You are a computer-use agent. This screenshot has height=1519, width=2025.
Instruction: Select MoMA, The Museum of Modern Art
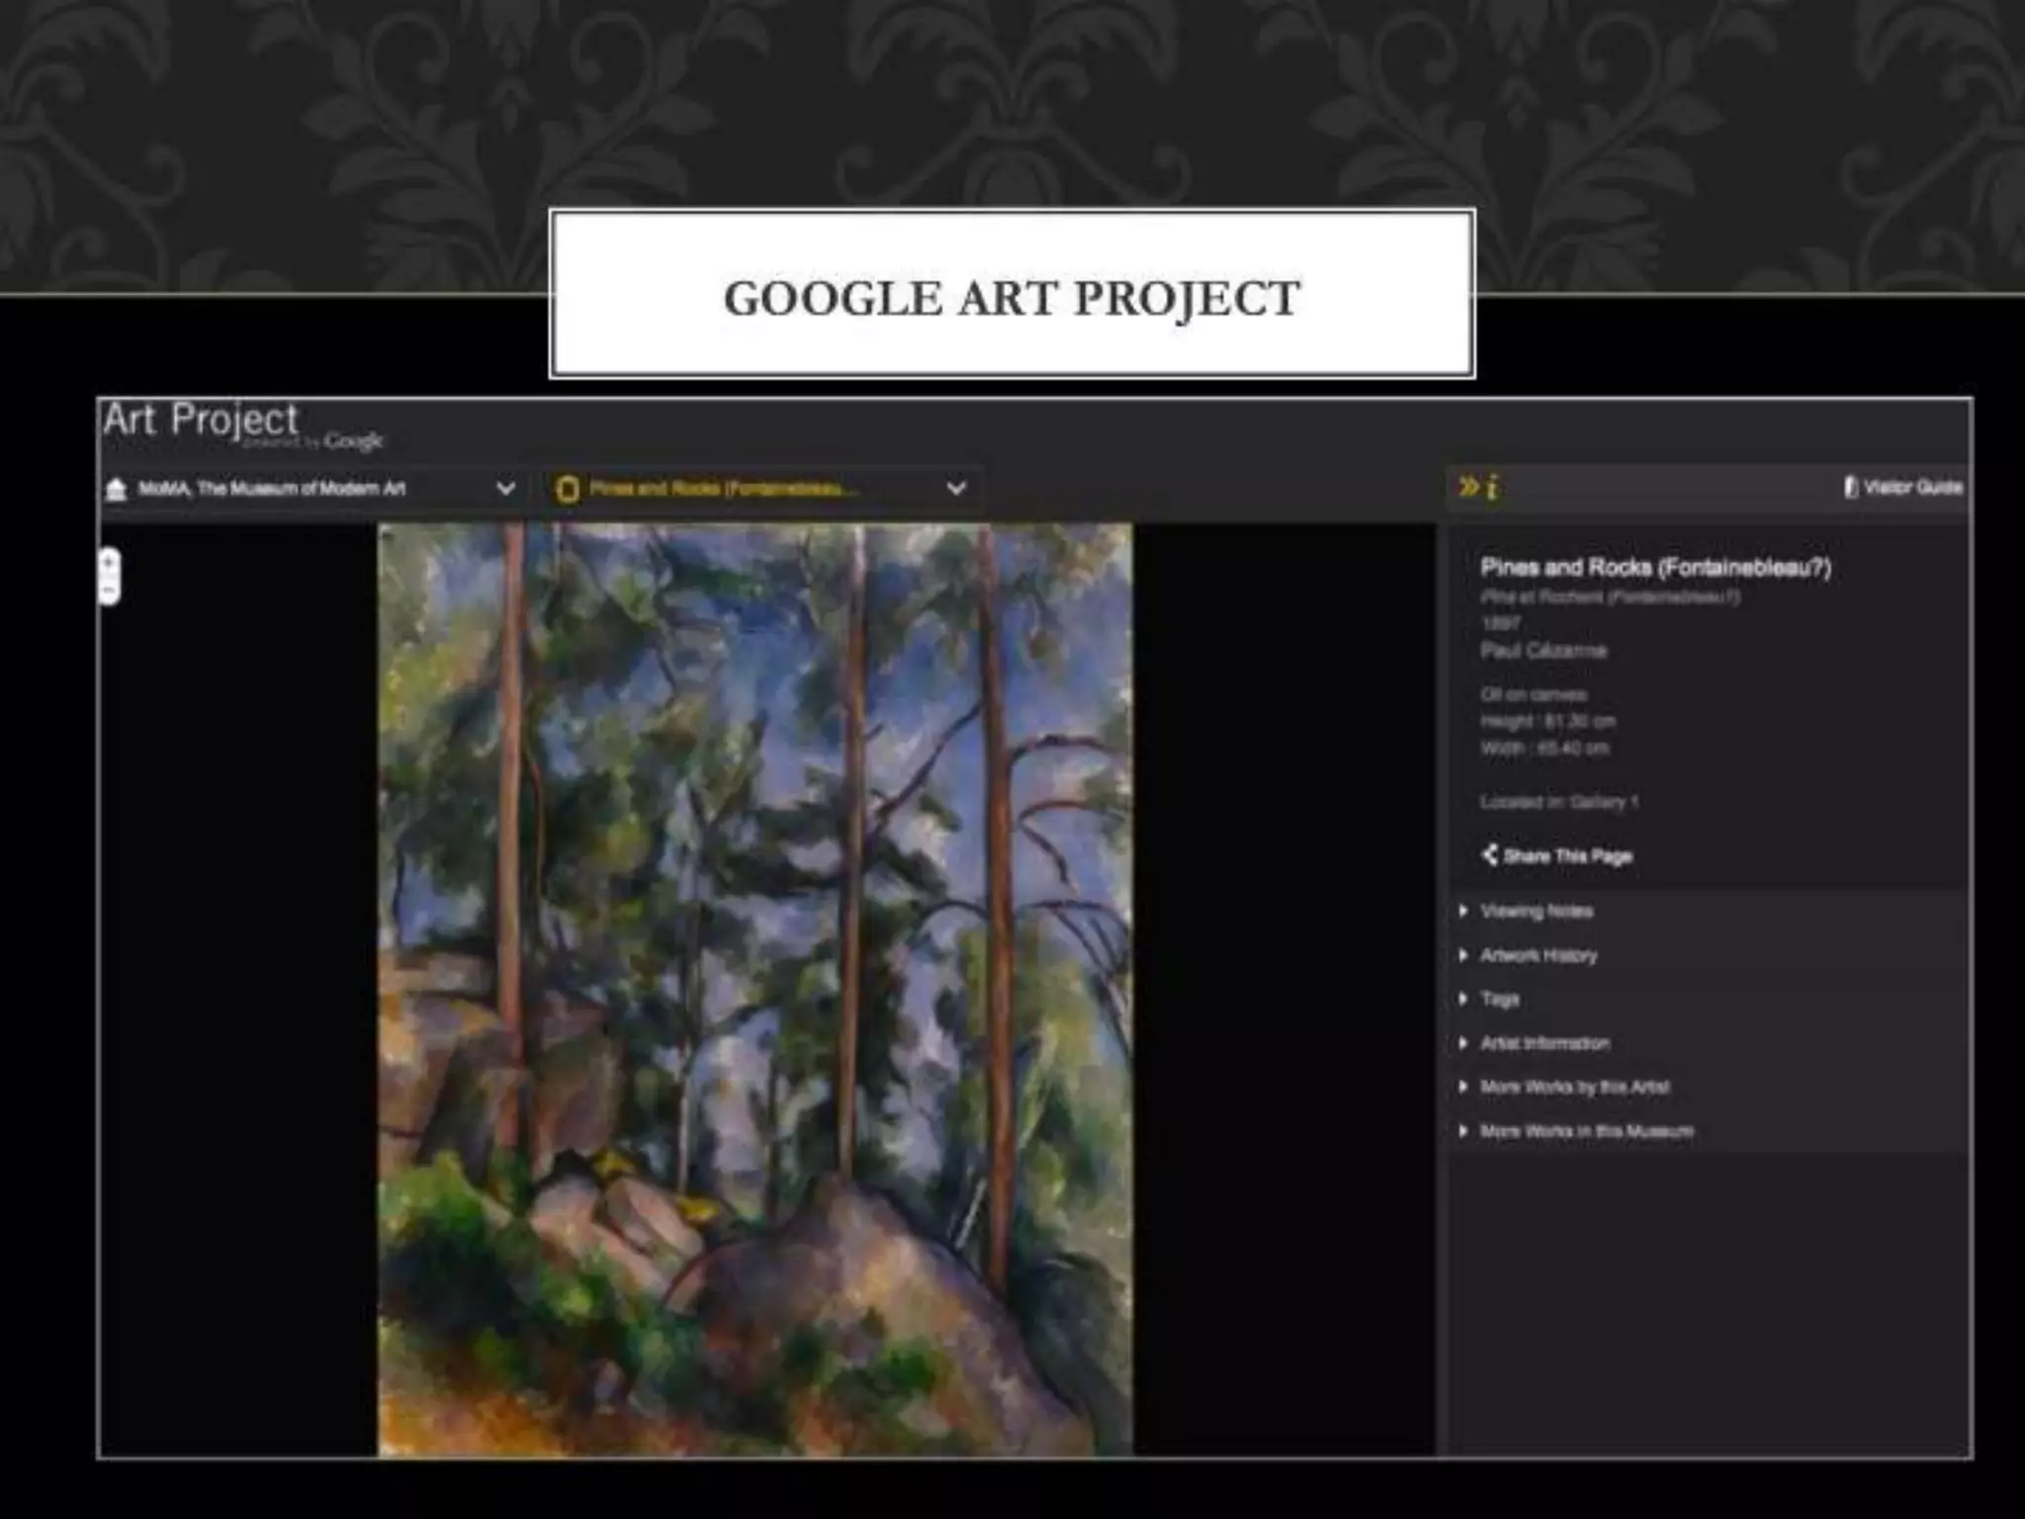coord(272,489)
